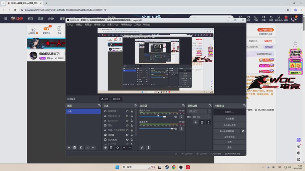This screenshot has height=171, width=305.
Task: Open the 淡入淡出 transition dropdown
Action: click(x=199, y=111)
